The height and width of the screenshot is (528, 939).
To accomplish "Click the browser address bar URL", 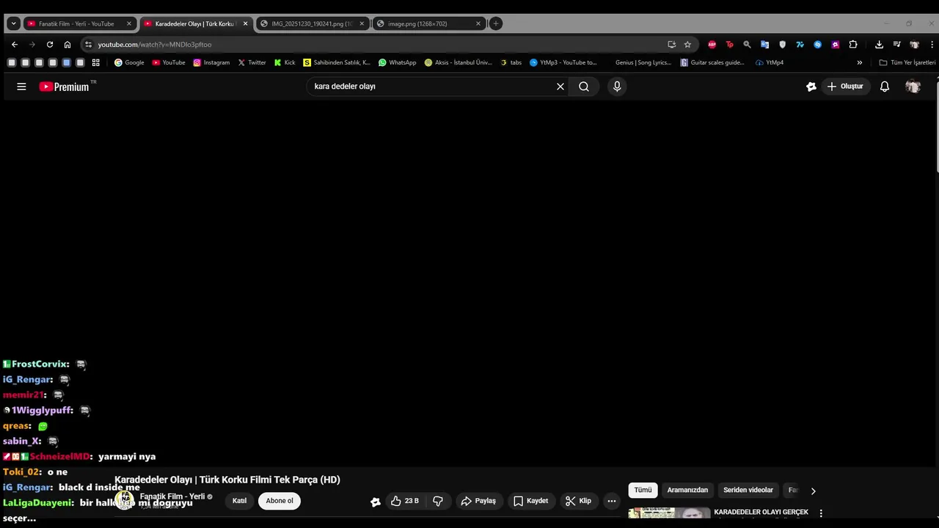I will [x=154, y=44].
